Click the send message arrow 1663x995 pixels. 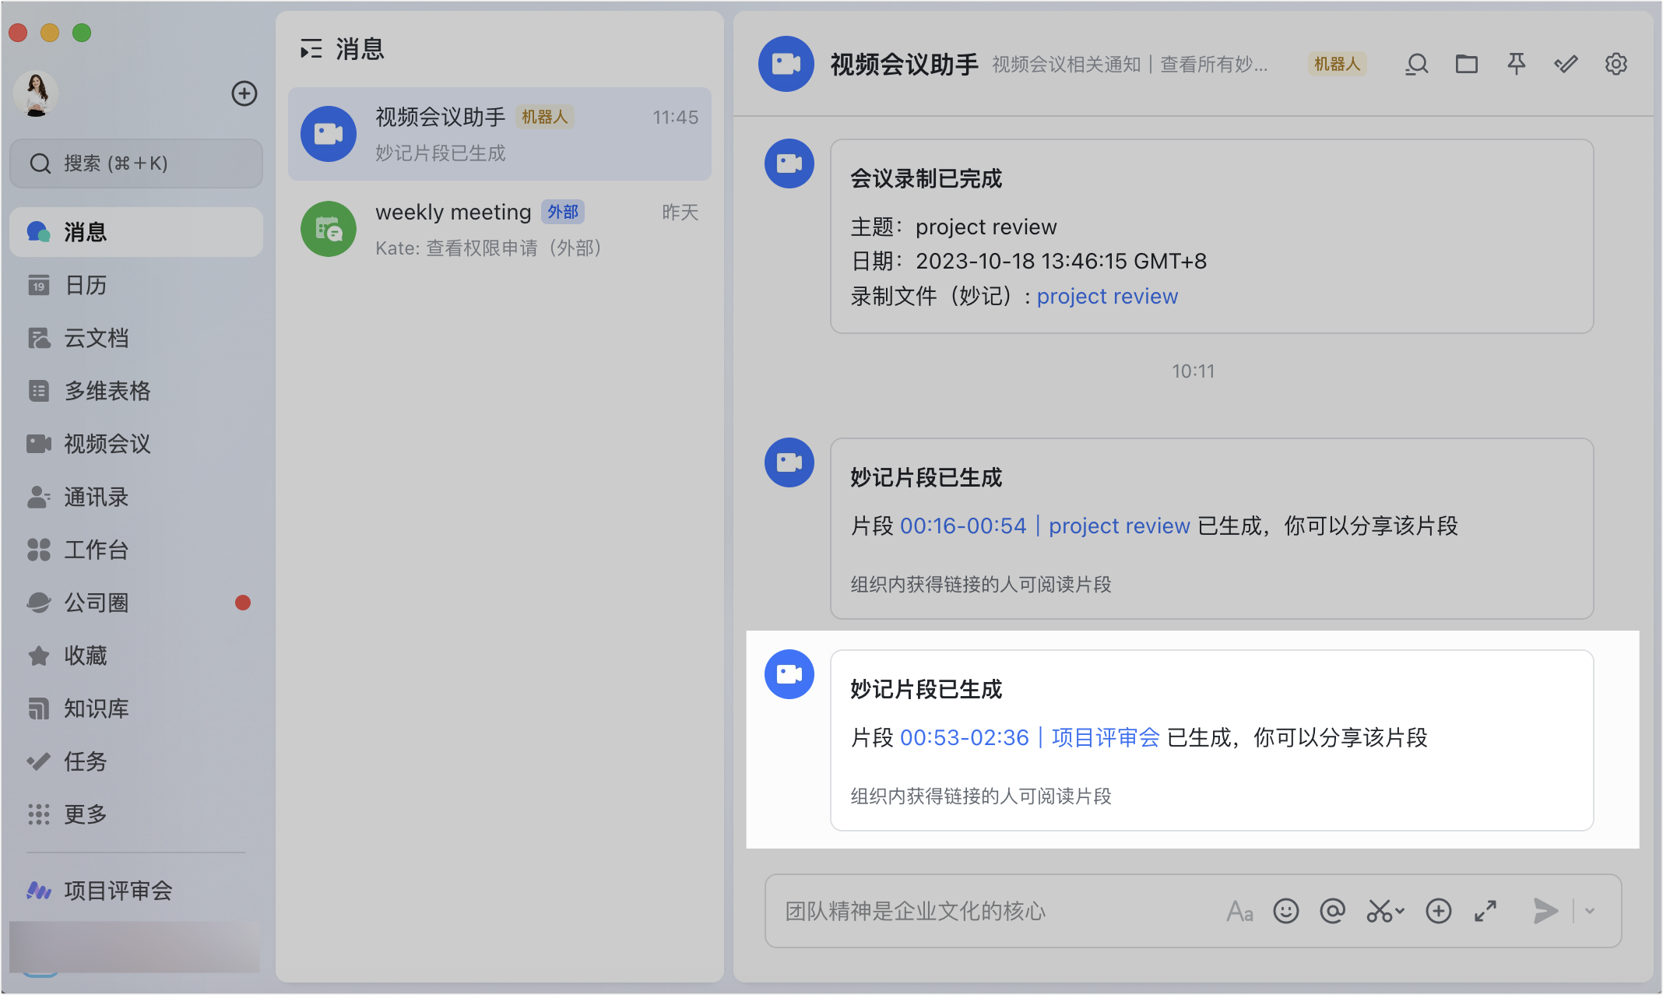1545,911
